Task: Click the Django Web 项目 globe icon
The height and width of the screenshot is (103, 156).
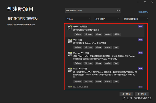Action: (70, 54)
